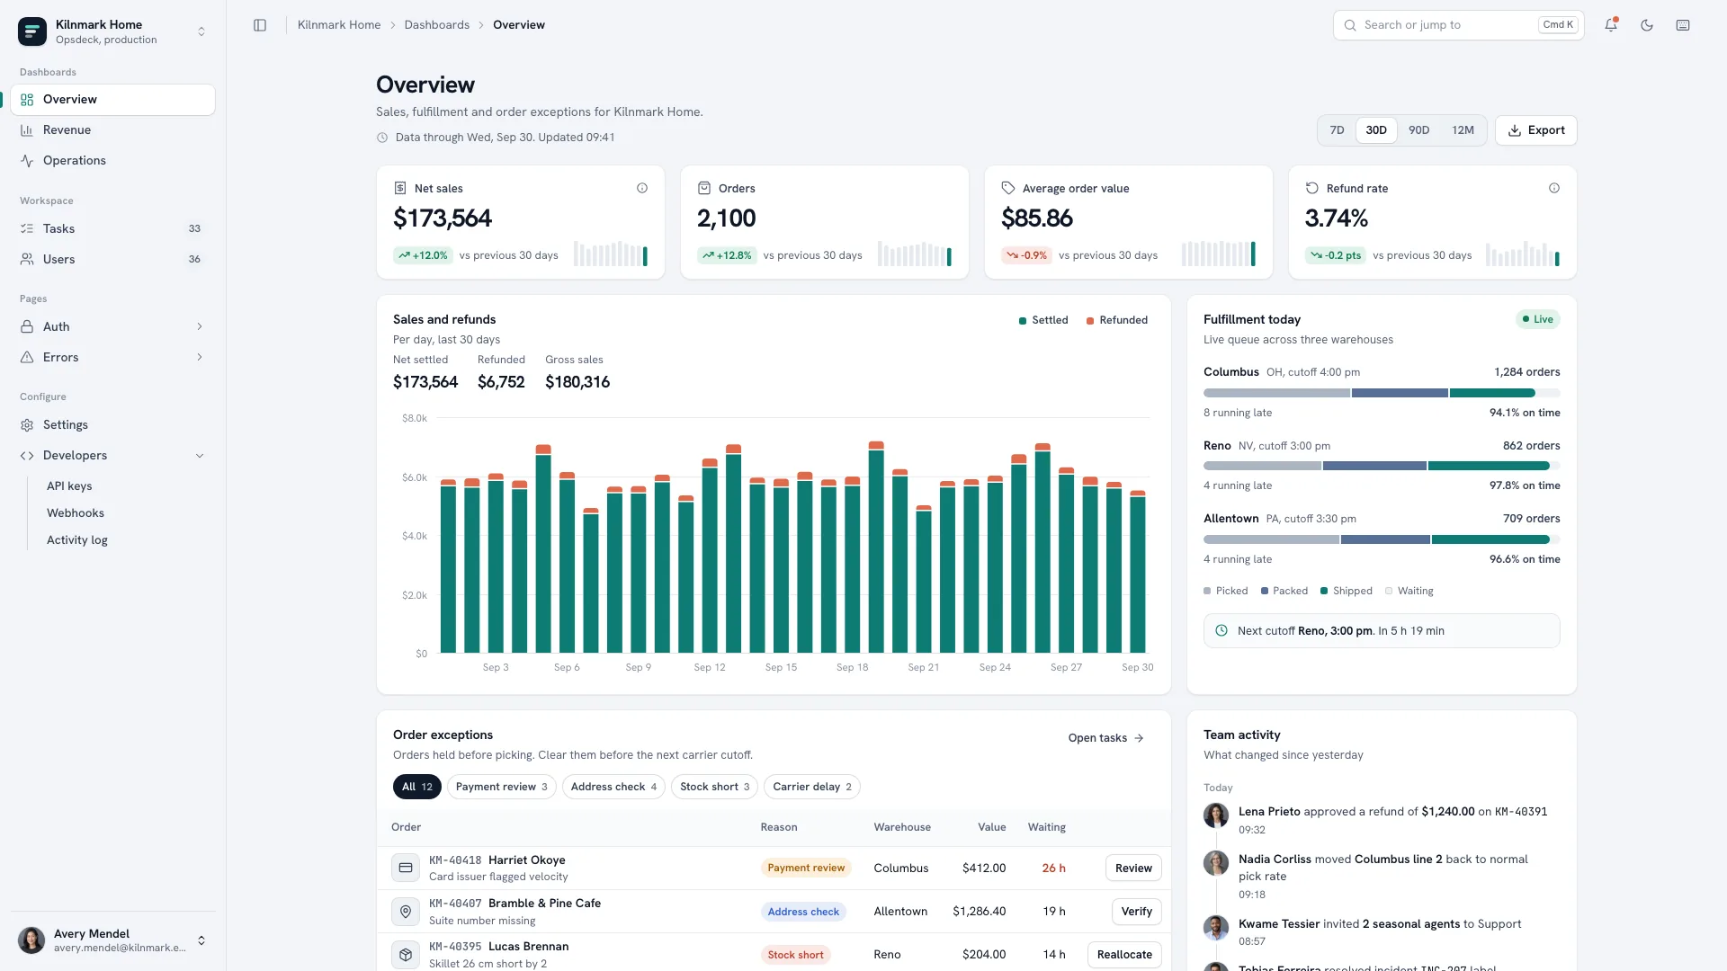Image resolution: width=1727 pixels, height=971 pixels.
Task: Filter exceptions by Payment review
Action: pyautogui.click(x=501, y=787)
